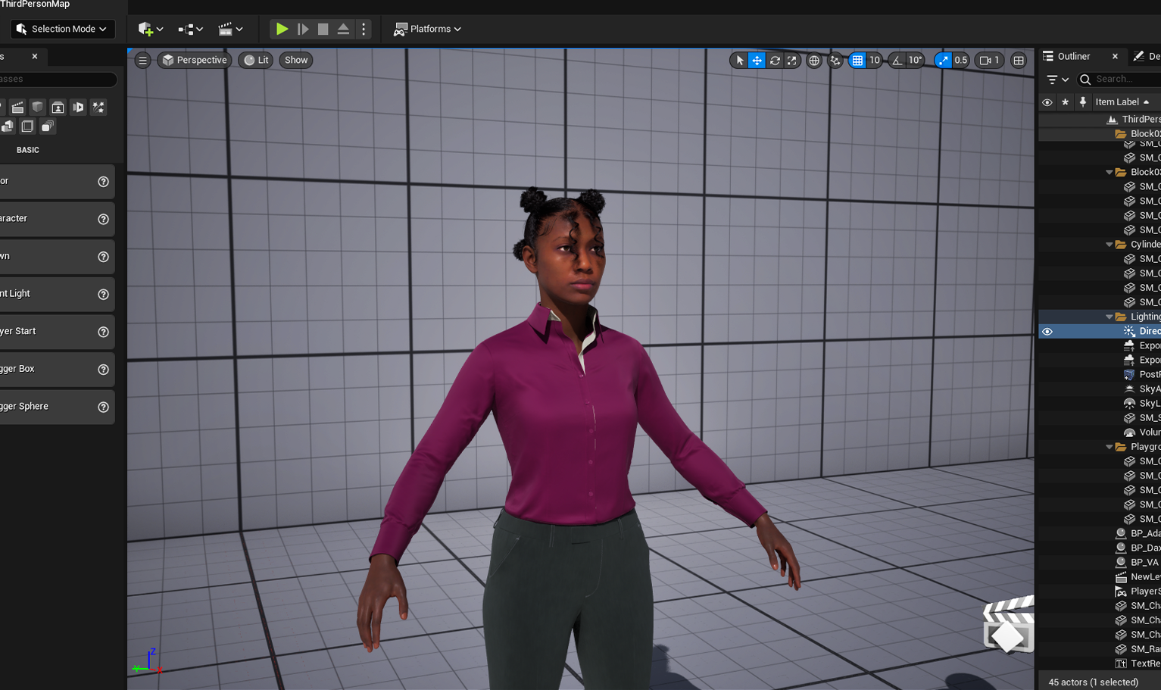Open the Platforms dropdown

pos(428,29)
